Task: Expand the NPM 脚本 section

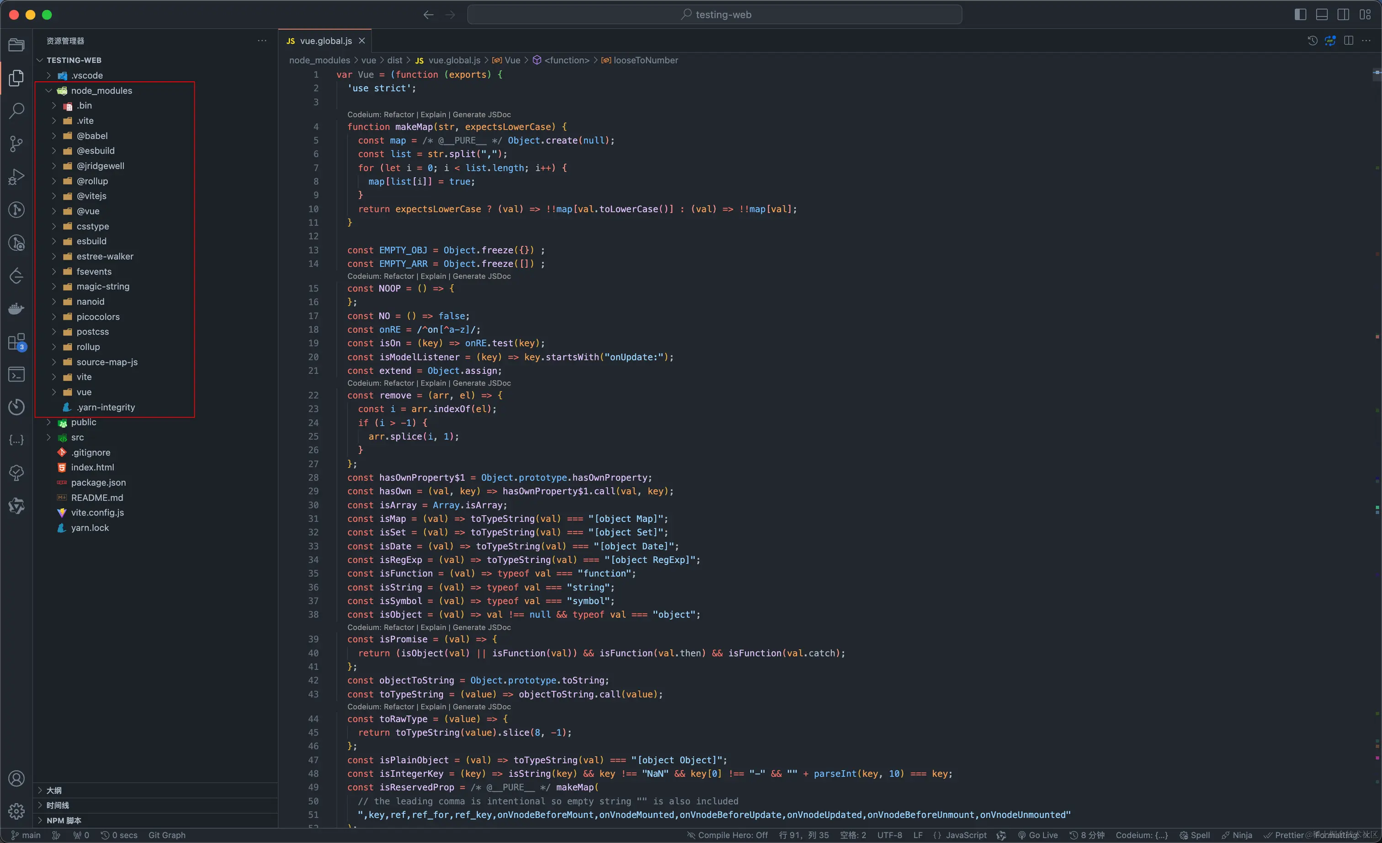Action: (64, 820)
